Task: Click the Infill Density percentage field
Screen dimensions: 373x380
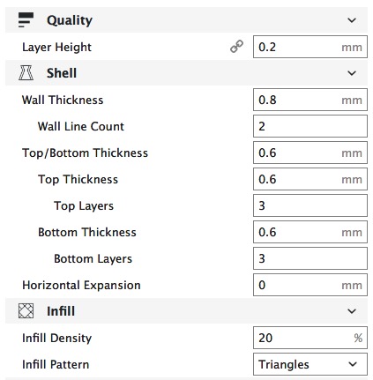Action: tap(310, 338)
